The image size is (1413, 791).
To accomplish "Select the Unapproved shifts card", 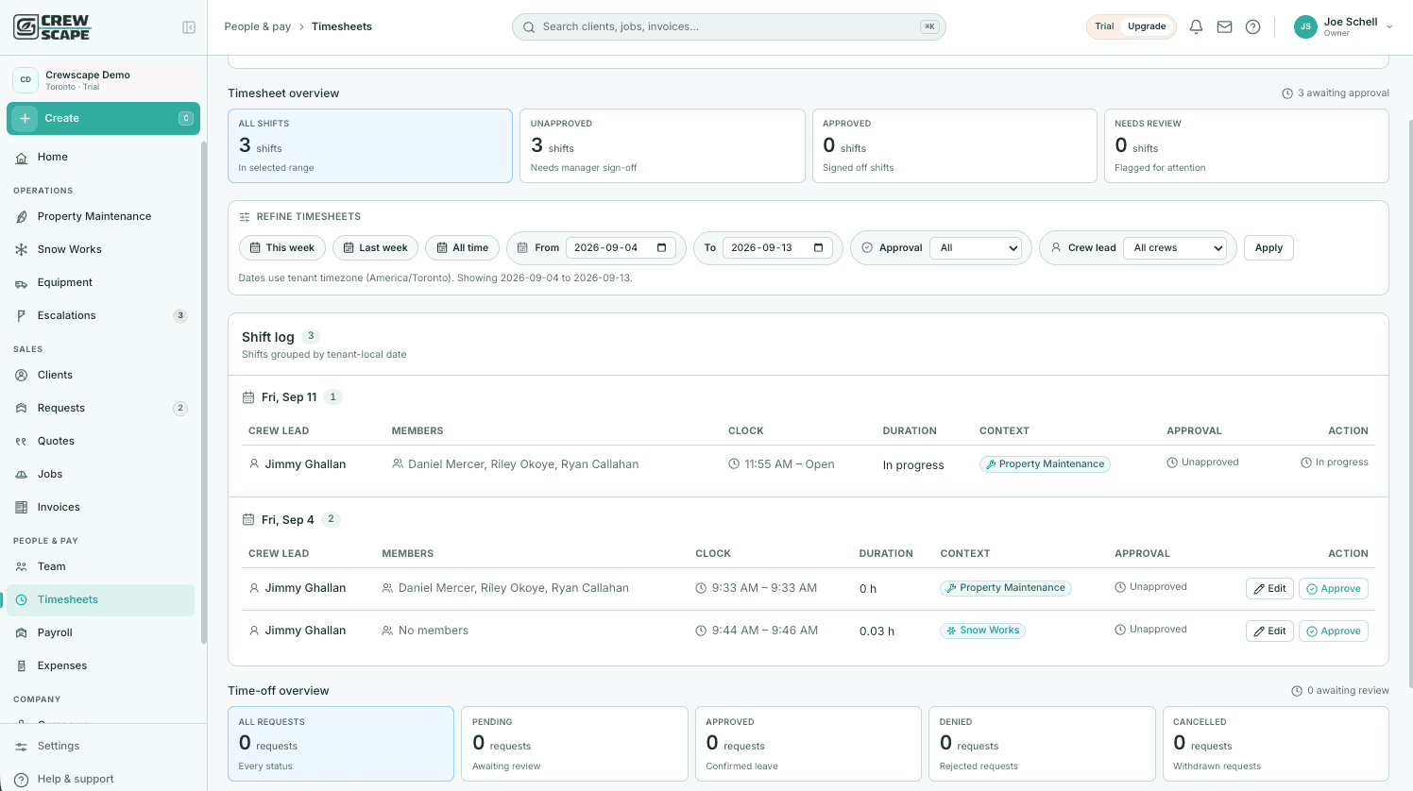I will coord(662,145).
